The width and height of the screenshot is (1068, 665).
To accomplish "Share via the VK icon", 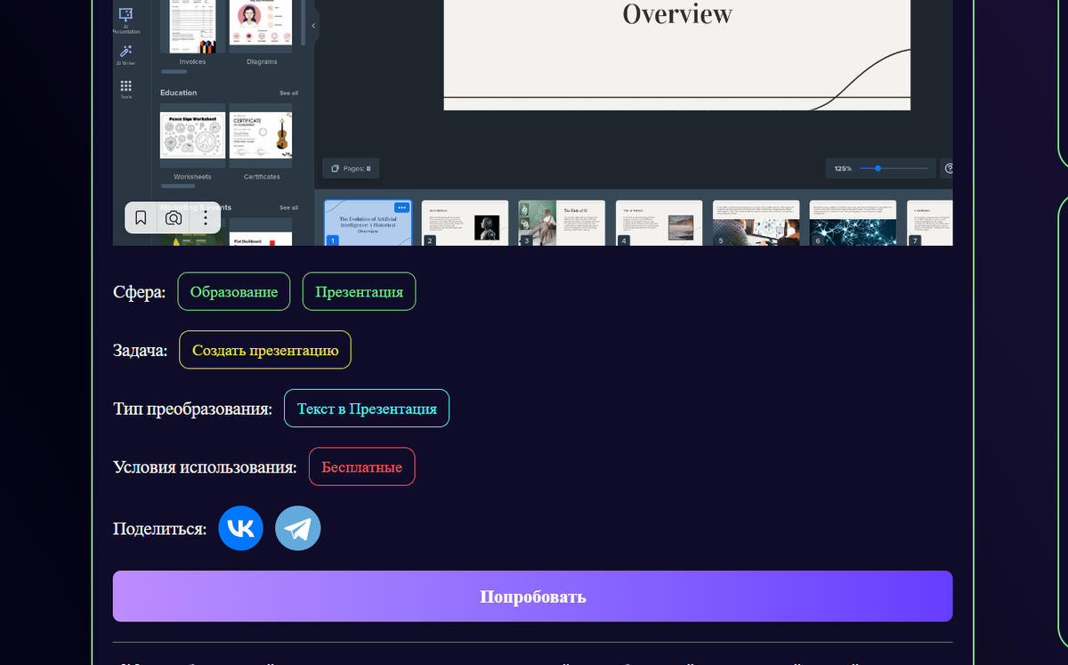I will tap(240, 528).
